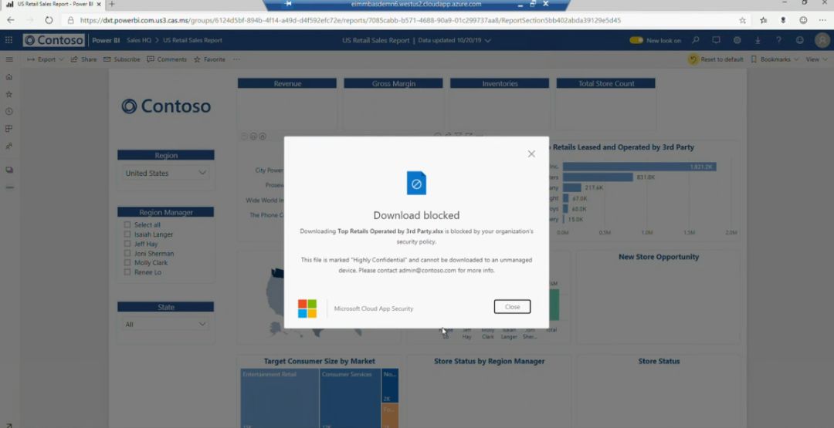Go to Home in left sidebar

click(x=9, y=77)
